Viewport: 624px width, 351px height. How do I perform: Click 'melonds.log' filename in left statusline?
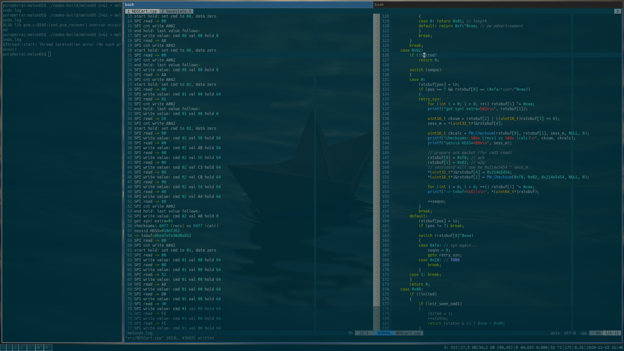tap(140, 333)
